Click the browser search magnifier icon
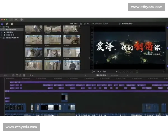 coord(88,24)
